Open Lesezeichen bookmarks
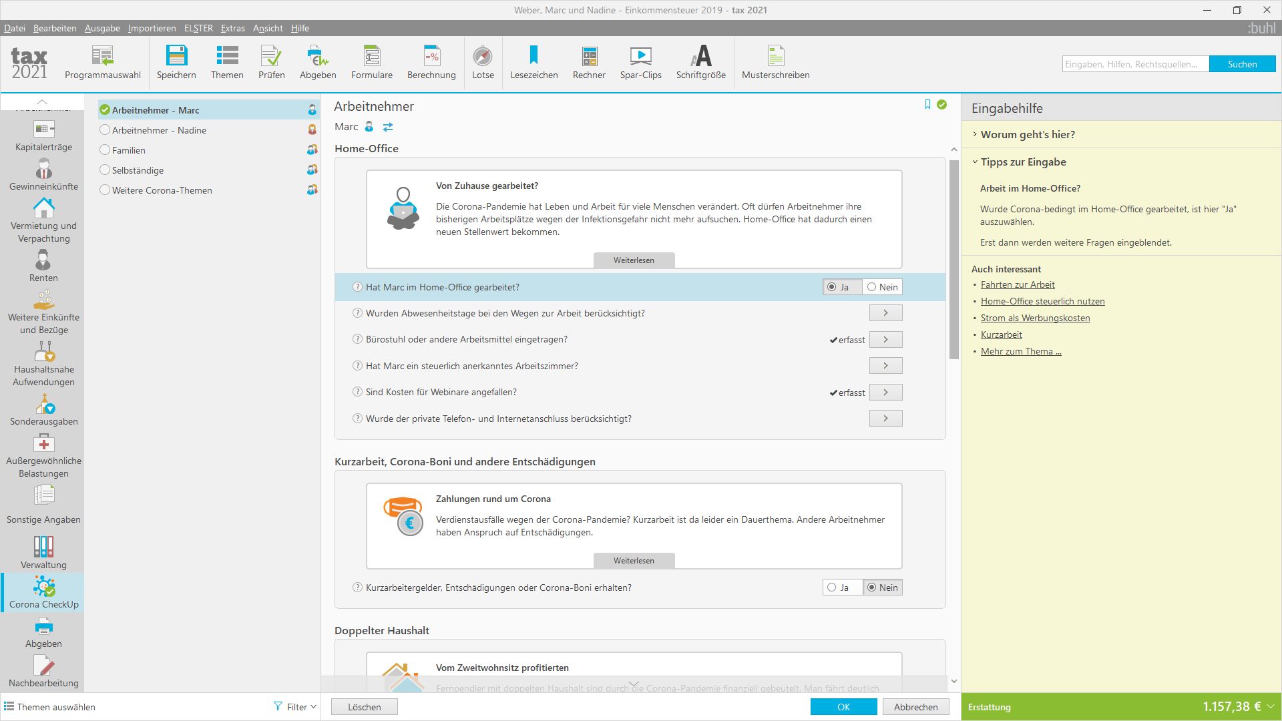Image resolution: width=1282 pixels, height=721 pixels. [533, 63]
